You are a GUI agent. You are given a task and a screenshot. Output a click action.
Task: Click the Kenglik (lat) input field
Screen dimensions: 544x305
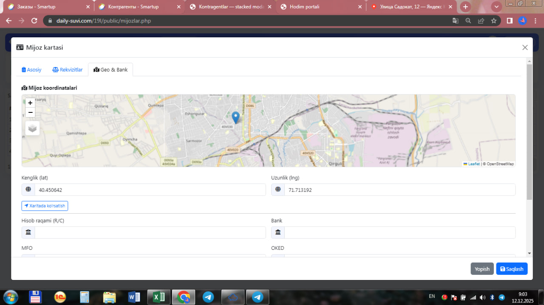150,190
